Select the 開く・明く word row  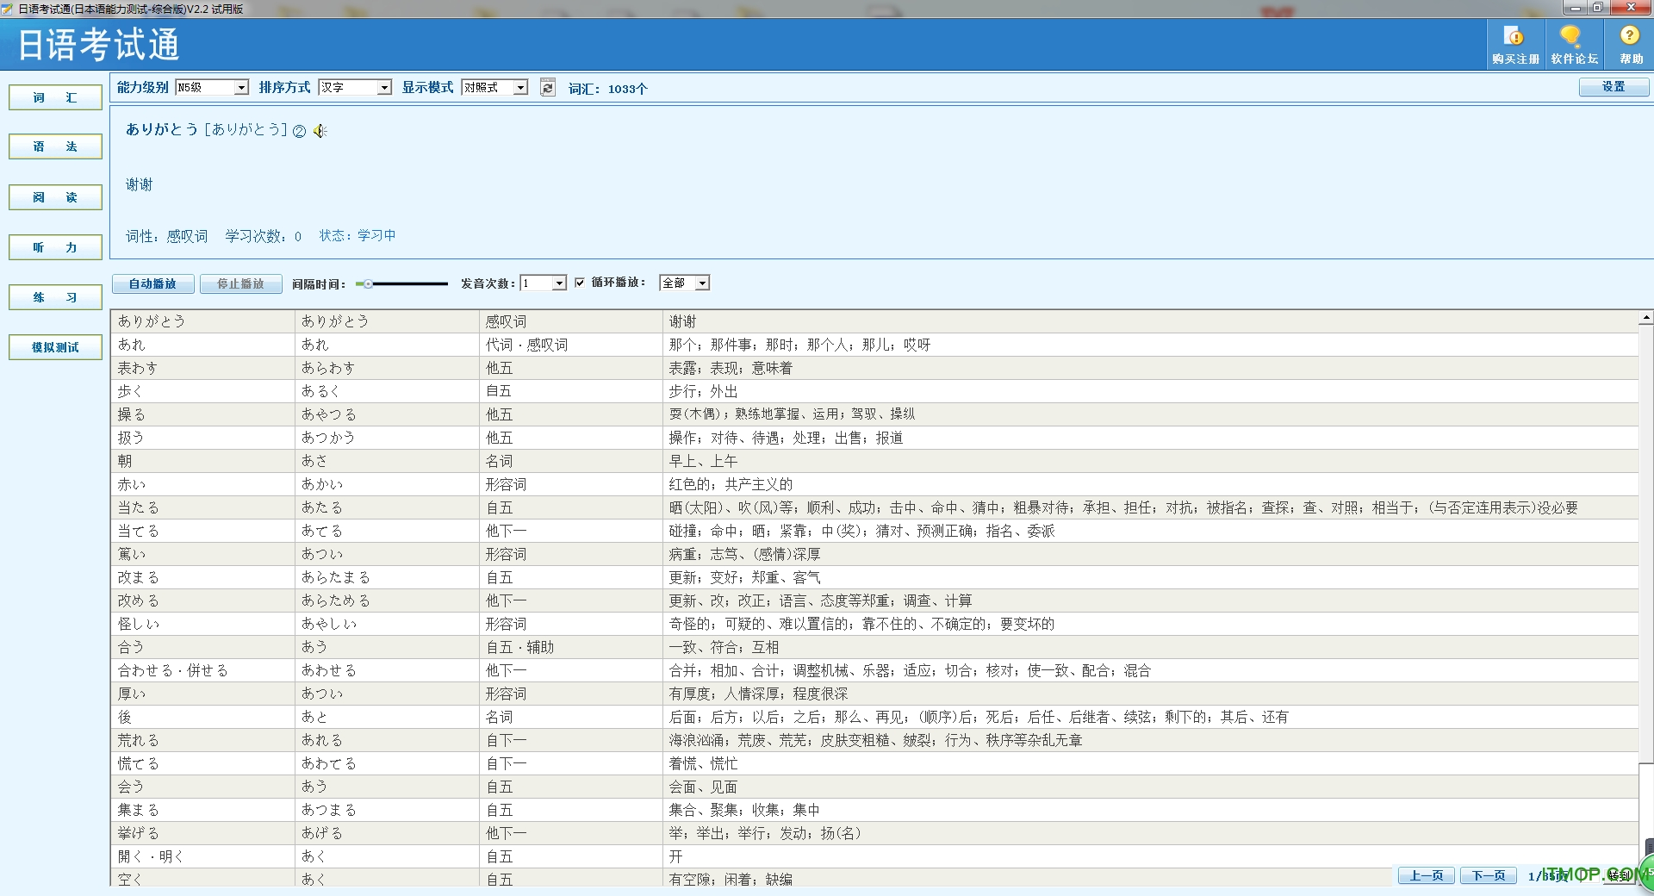tap(874, 856)
